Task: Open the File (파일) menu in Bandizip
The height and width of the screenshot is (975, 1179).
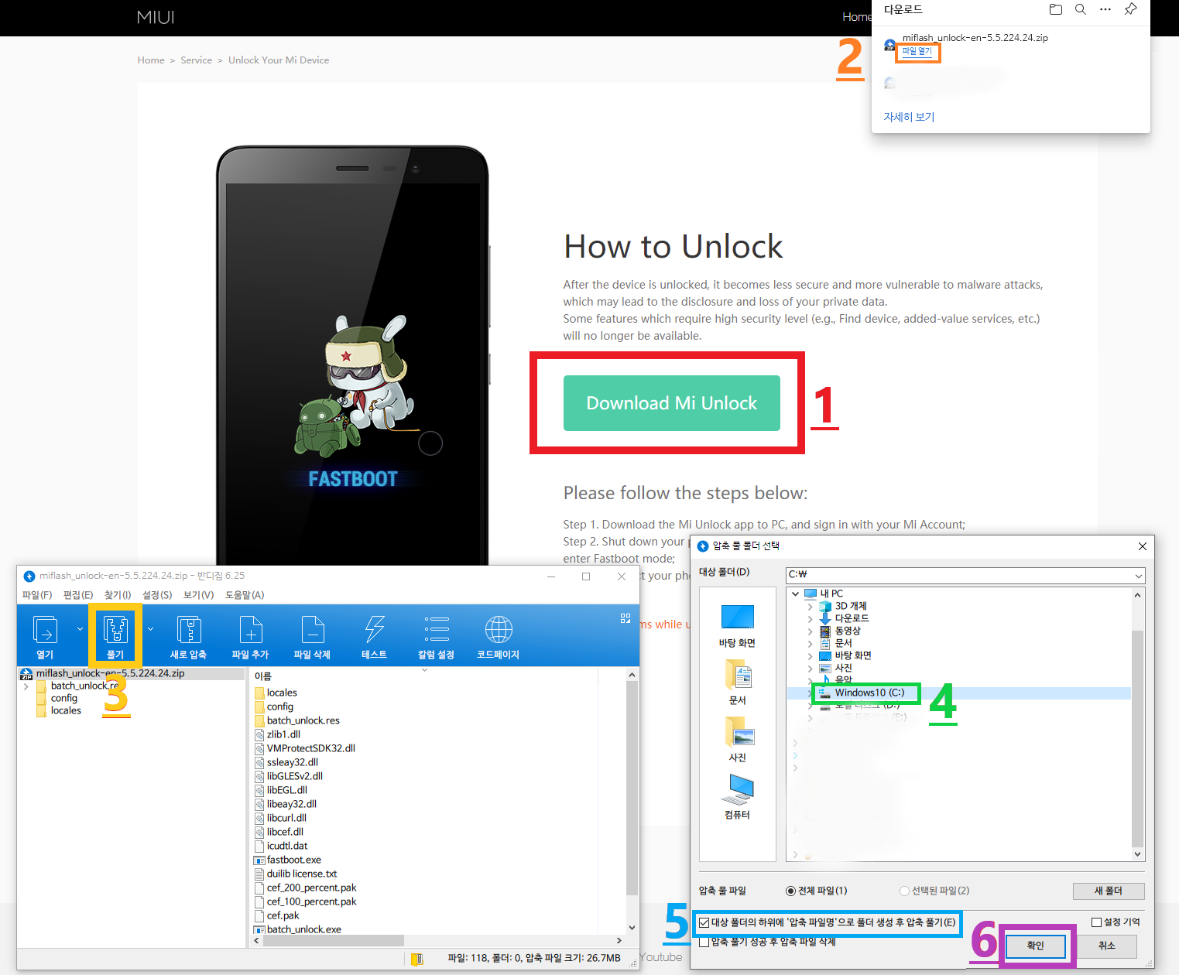Action: [x=37, y=595]
